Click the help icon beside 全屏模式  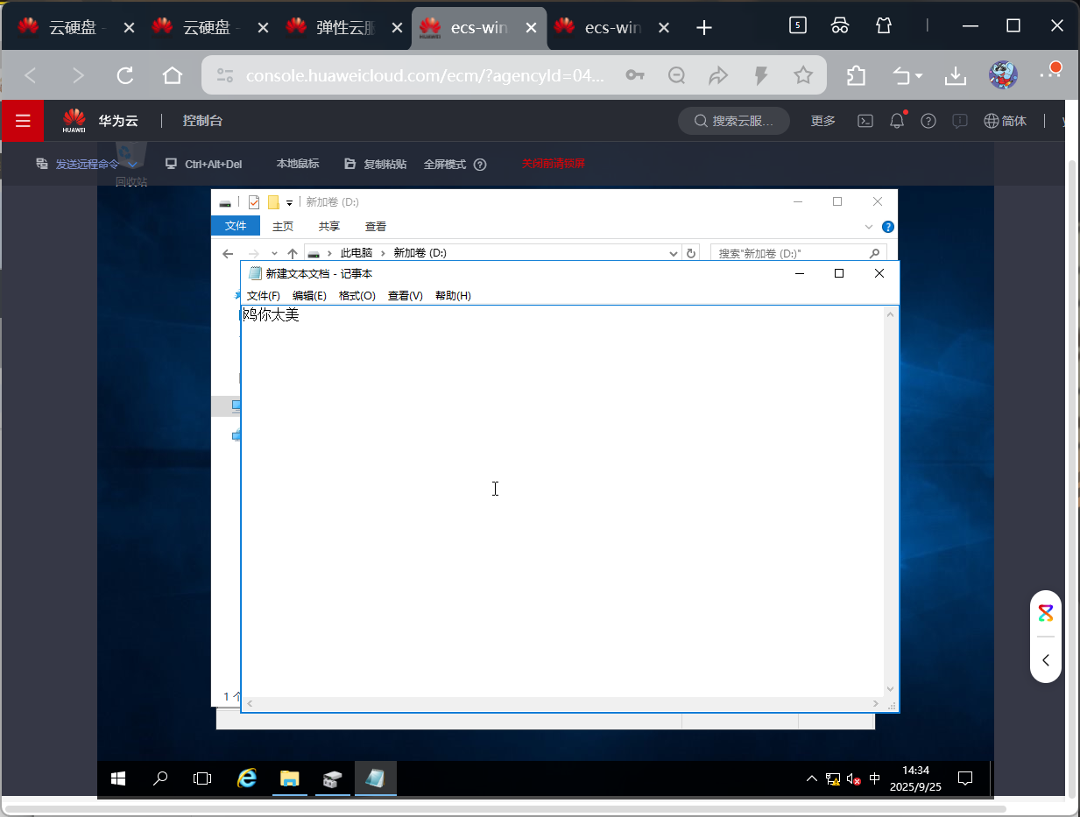pos(480,165)
